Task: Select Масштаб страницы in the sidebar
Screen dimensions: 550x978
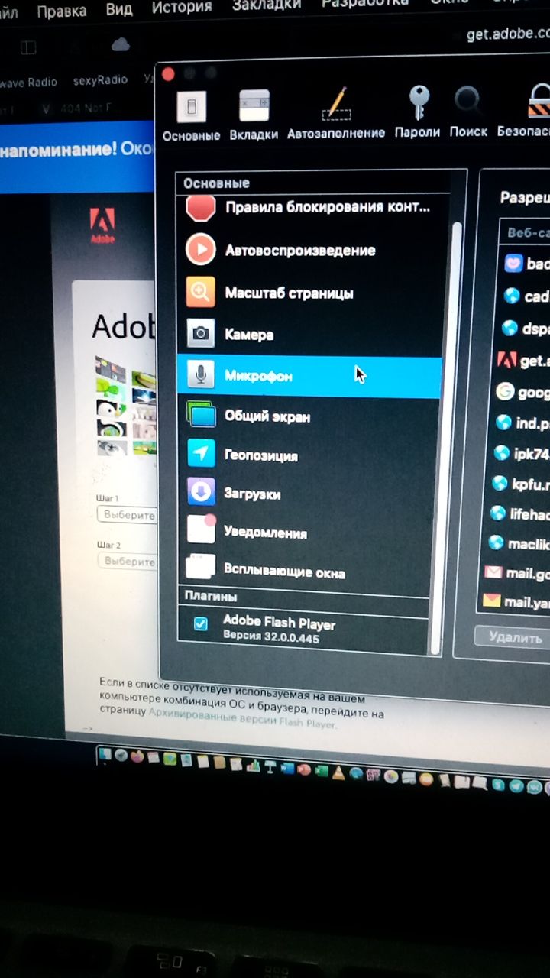Action: [309, 292]
